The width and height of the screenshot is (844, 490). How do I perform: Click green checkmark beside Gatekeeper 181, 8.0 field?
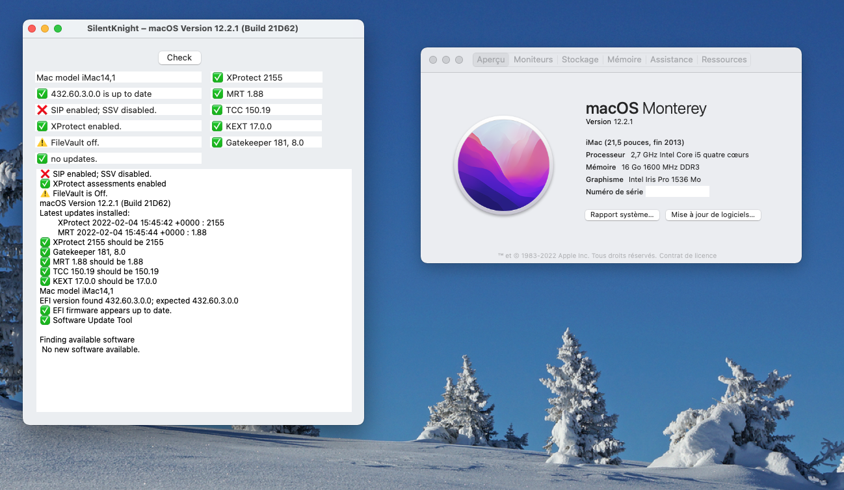218,142
